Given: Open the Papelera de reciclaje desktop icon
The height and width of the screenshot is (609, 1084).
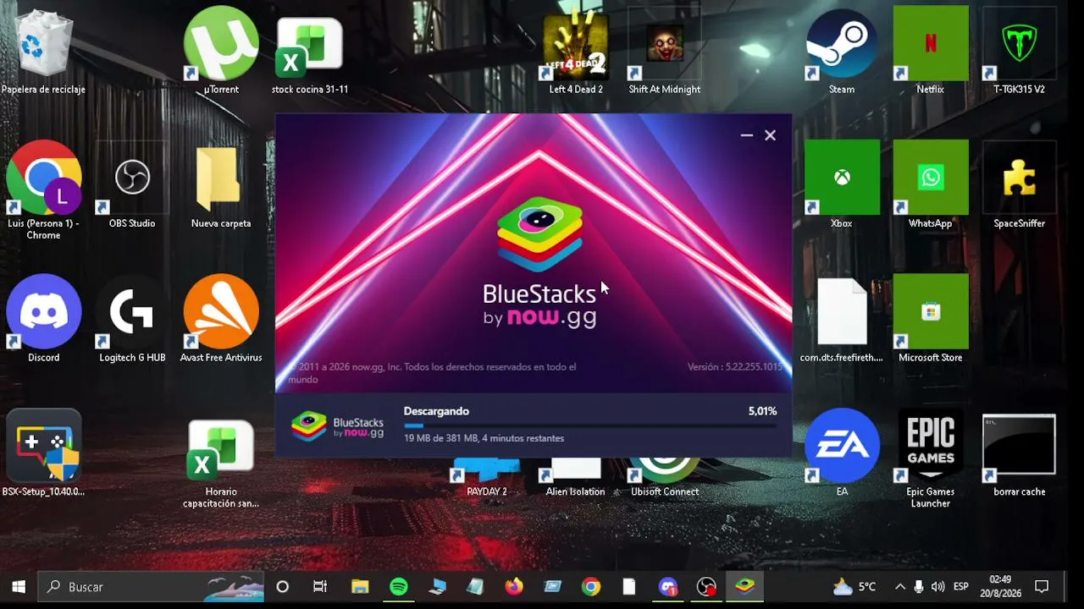Looking at the screenshot, I should (x=43, y=51).
